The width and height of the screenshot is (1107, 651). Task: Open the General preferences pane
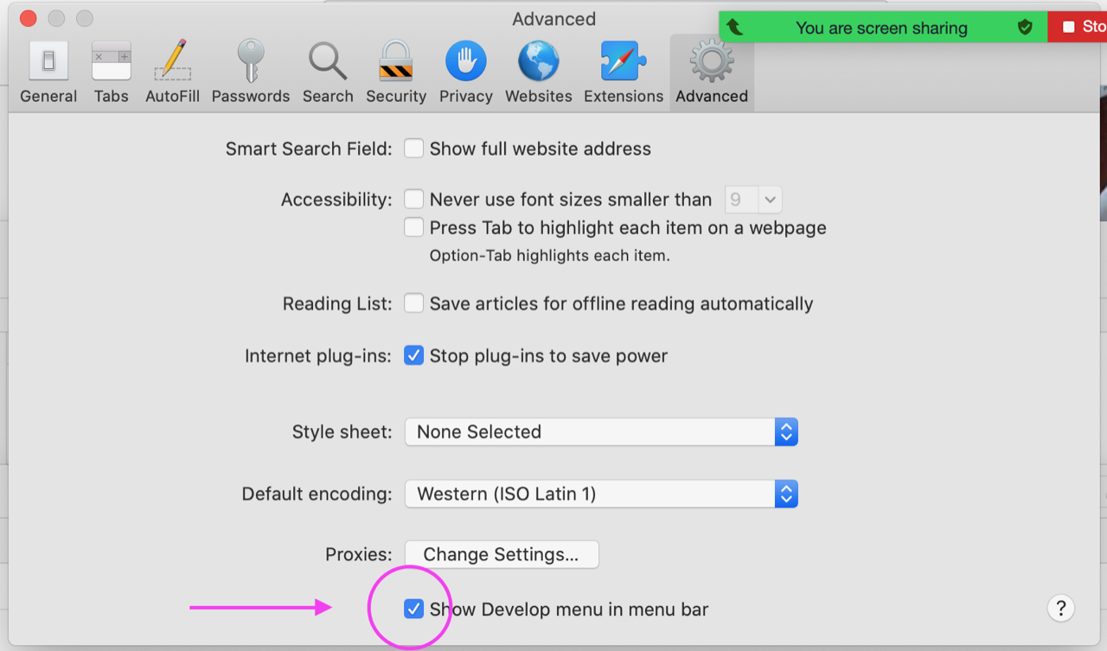tap(48, 73)
